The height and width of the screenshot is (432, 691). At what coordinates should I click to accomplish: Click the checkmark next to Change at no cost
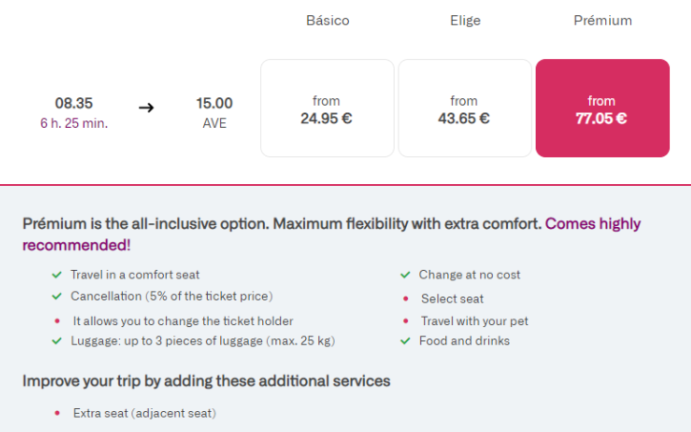click(405, 275)
